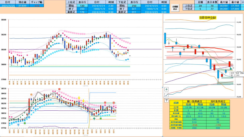Select the 比率 cell 80.0%
244x137 pixels.
(212, 107)
